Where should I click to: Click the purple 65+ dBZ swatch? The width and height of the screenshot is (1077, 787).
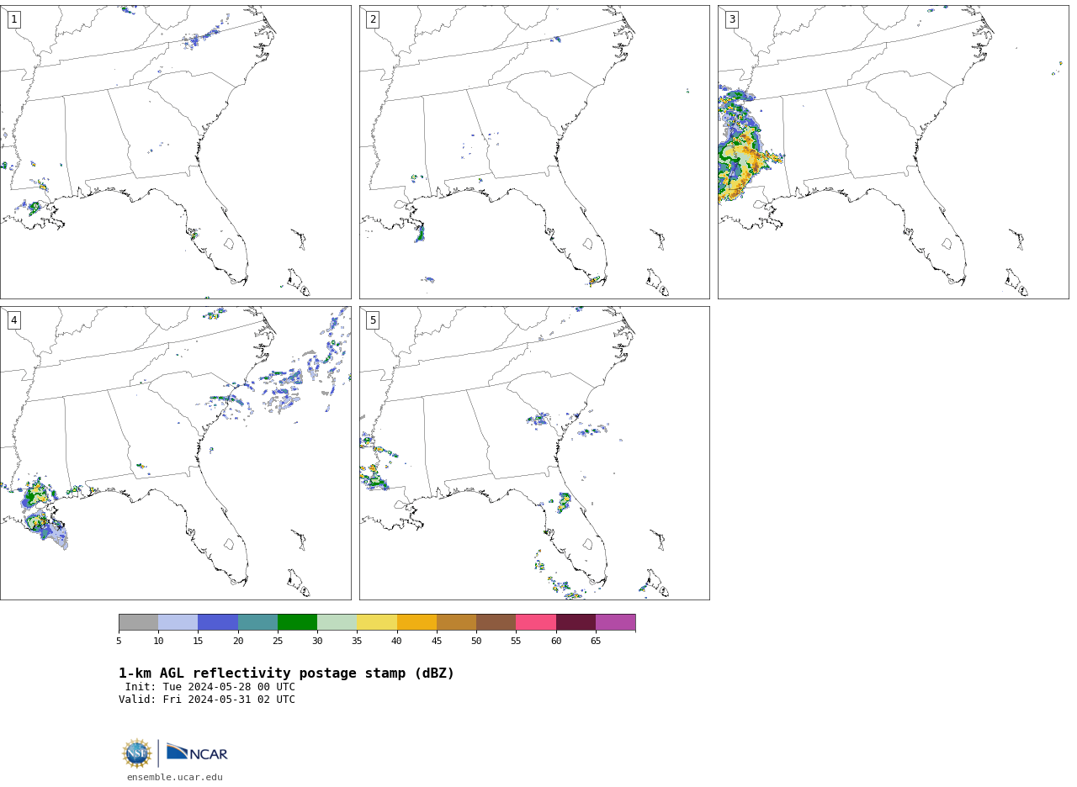tap(615, 622)
